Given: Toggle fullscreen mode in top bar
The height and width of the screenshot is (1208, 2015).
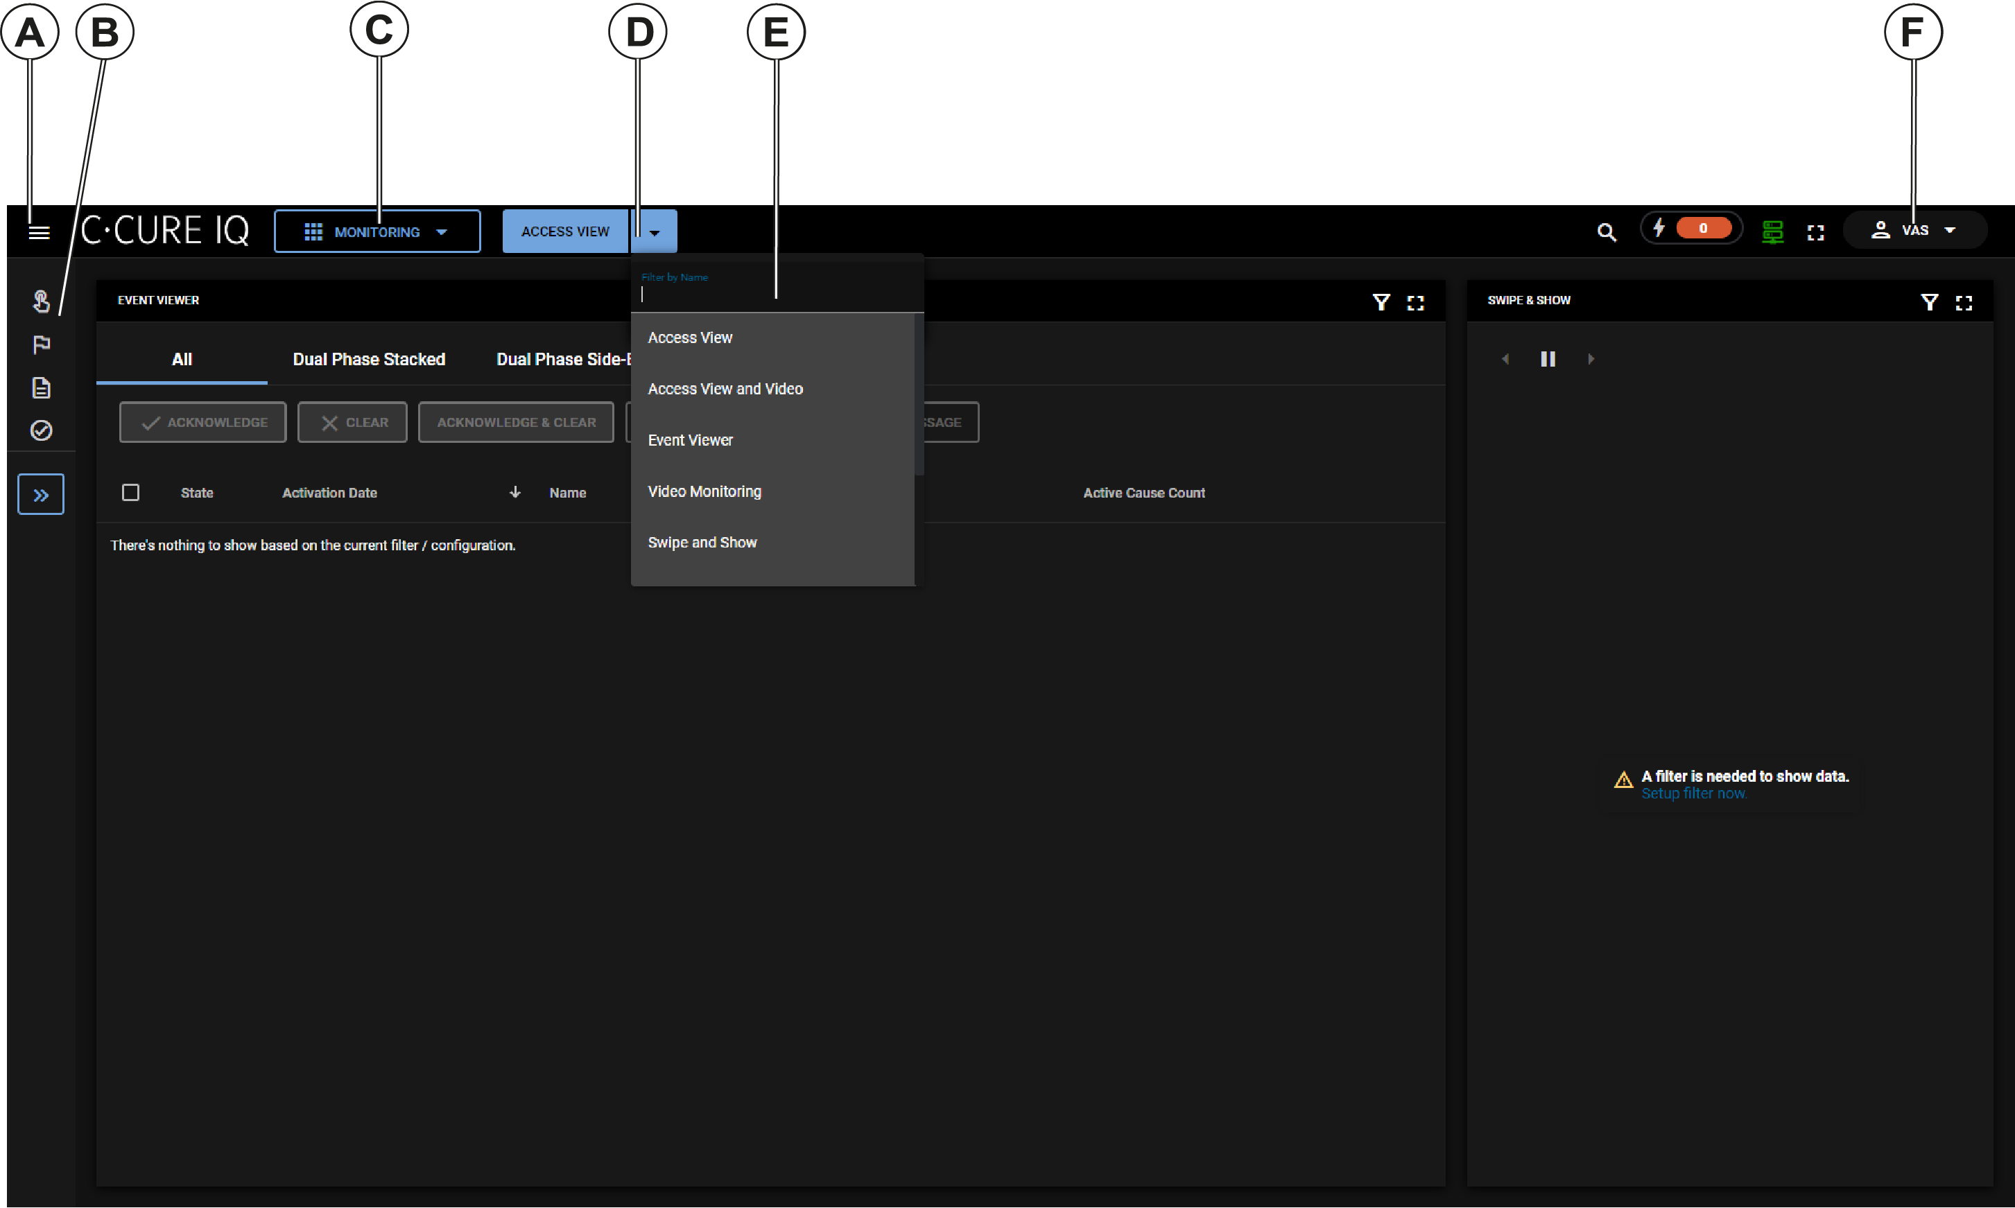Looking at the screenshot, I should [1815, 233].
